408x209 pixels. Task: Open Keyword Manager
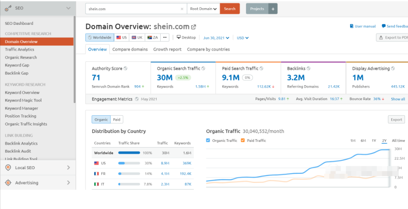click(x=21, y=108)
